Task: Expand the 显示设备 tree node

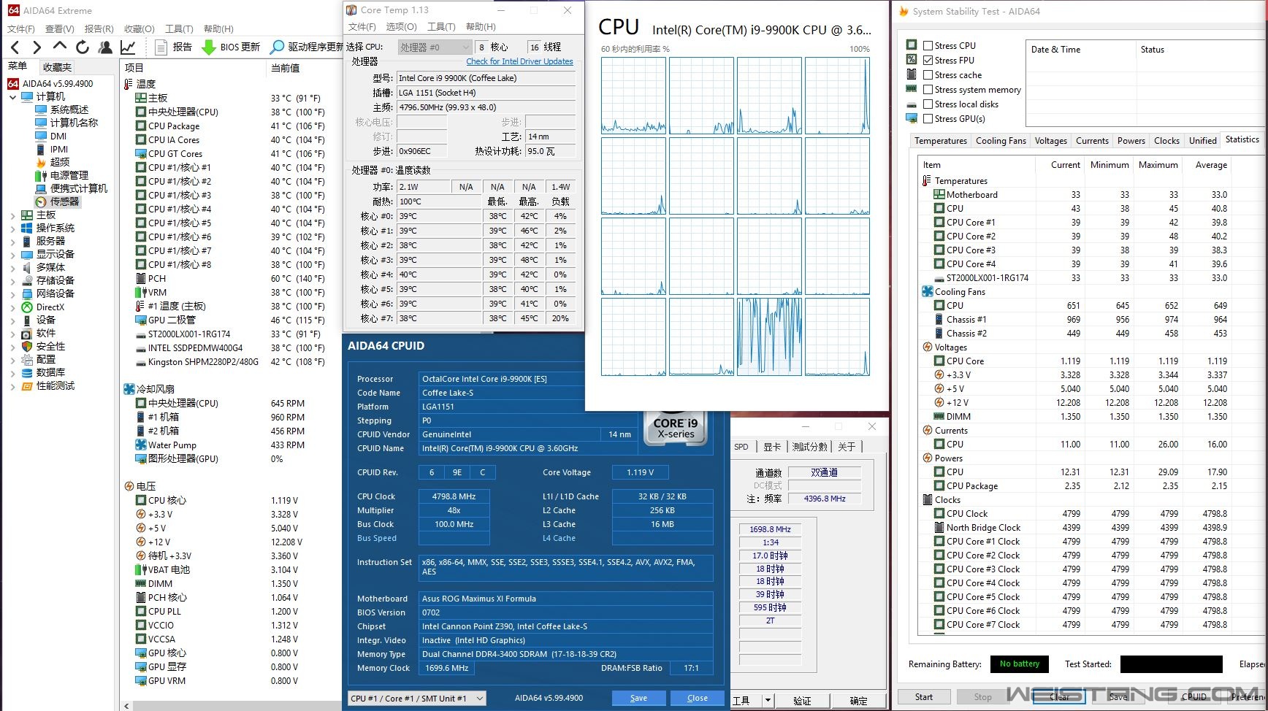Action: [12, 255]
